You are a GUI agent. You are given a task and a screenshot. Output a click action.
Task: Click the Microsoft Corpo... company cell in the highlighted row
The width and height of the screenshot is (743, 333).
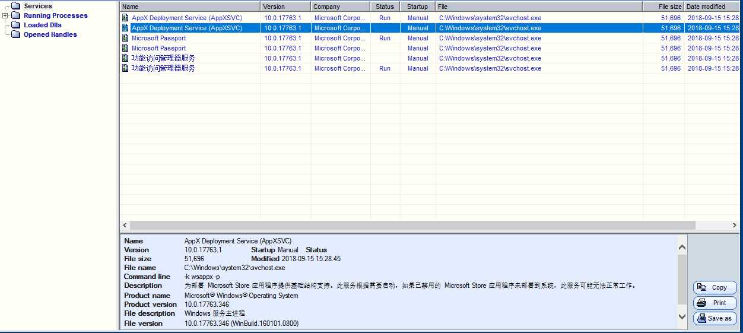click(340, 28)
